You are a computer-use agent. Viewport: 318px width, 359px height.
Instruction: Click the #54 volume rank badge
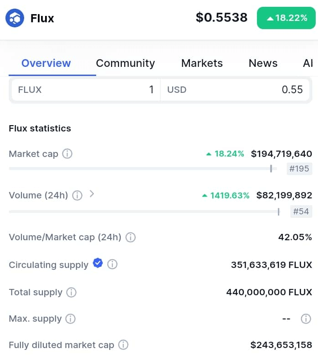301,211
